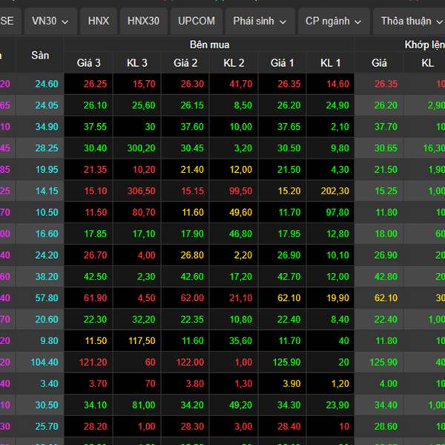Image resolution: width=445 pixels, height=445 pixels.
Task: Select floor price cell 19.95
Action: click(47, 169)
